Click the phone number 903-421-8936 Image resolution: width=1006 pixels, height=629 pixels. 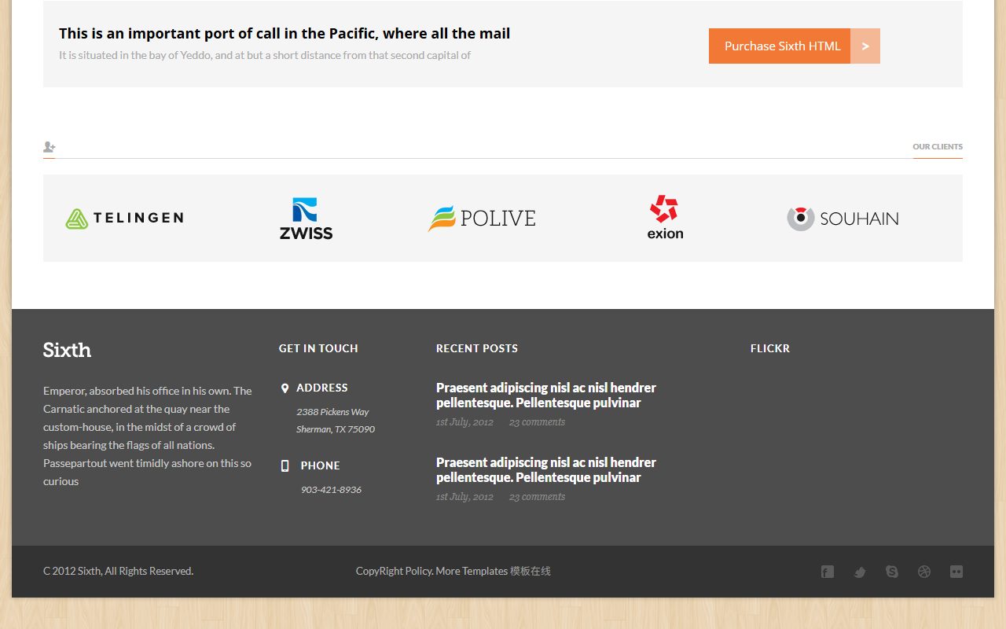tap(331, 490)
